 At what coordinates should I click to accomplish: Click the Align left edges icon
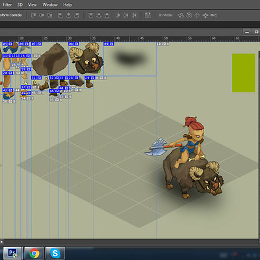point(60,15)
